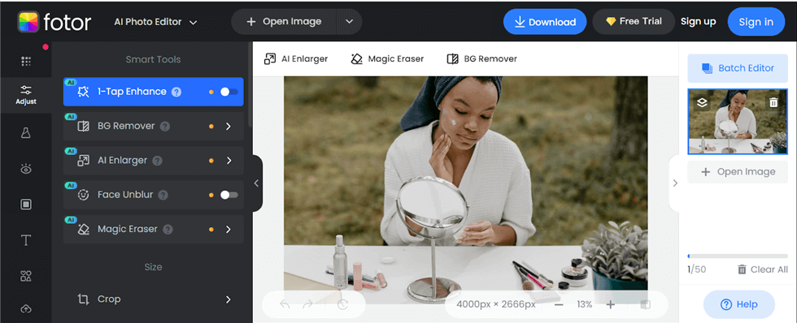The image size is (797, 323).
Task: Open the Text tool T icon
Action: click(26, 240)
